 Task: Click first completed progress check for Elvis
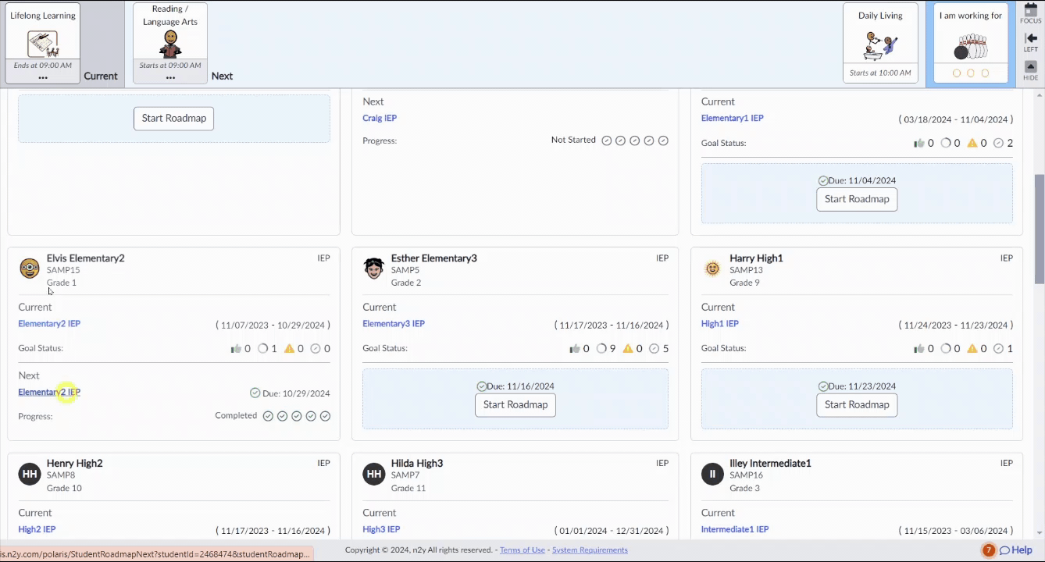(x=268, y=416)
